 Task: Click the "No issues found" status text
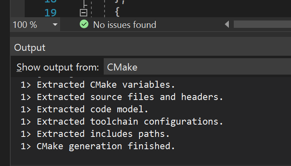(124, 25)
